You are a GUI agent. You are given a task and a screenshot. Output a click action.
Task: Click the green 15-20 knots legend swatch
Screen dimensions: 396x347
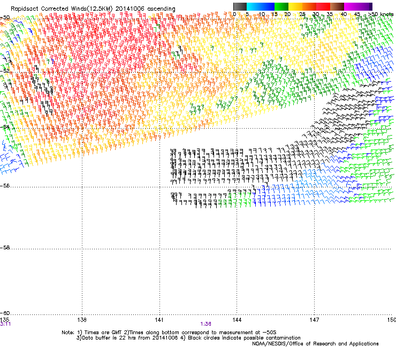tap(281, 6)
